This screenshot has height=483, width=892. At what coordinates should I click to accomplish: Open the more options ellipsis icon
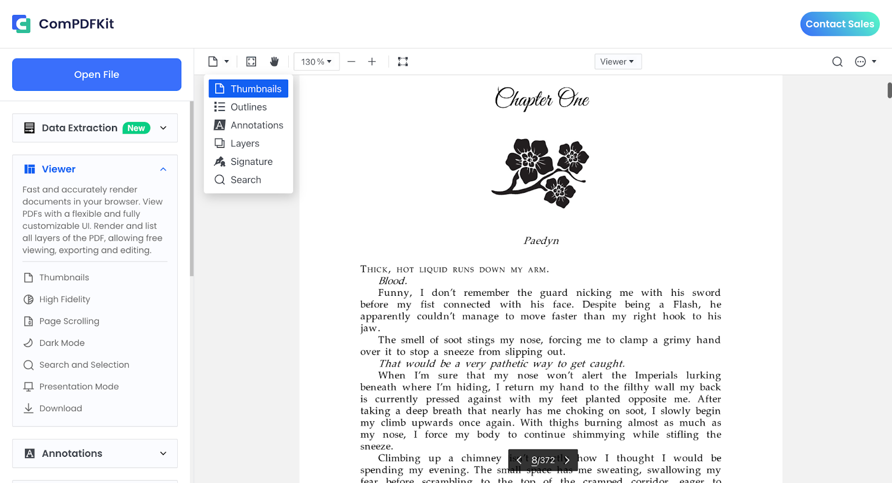[860, 62]
